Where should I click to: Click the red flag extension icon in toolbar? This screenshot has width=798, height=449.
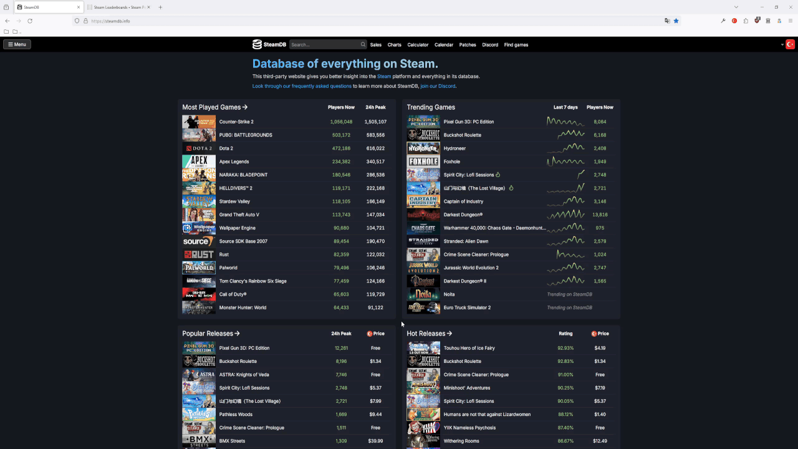tap(734, 21)
